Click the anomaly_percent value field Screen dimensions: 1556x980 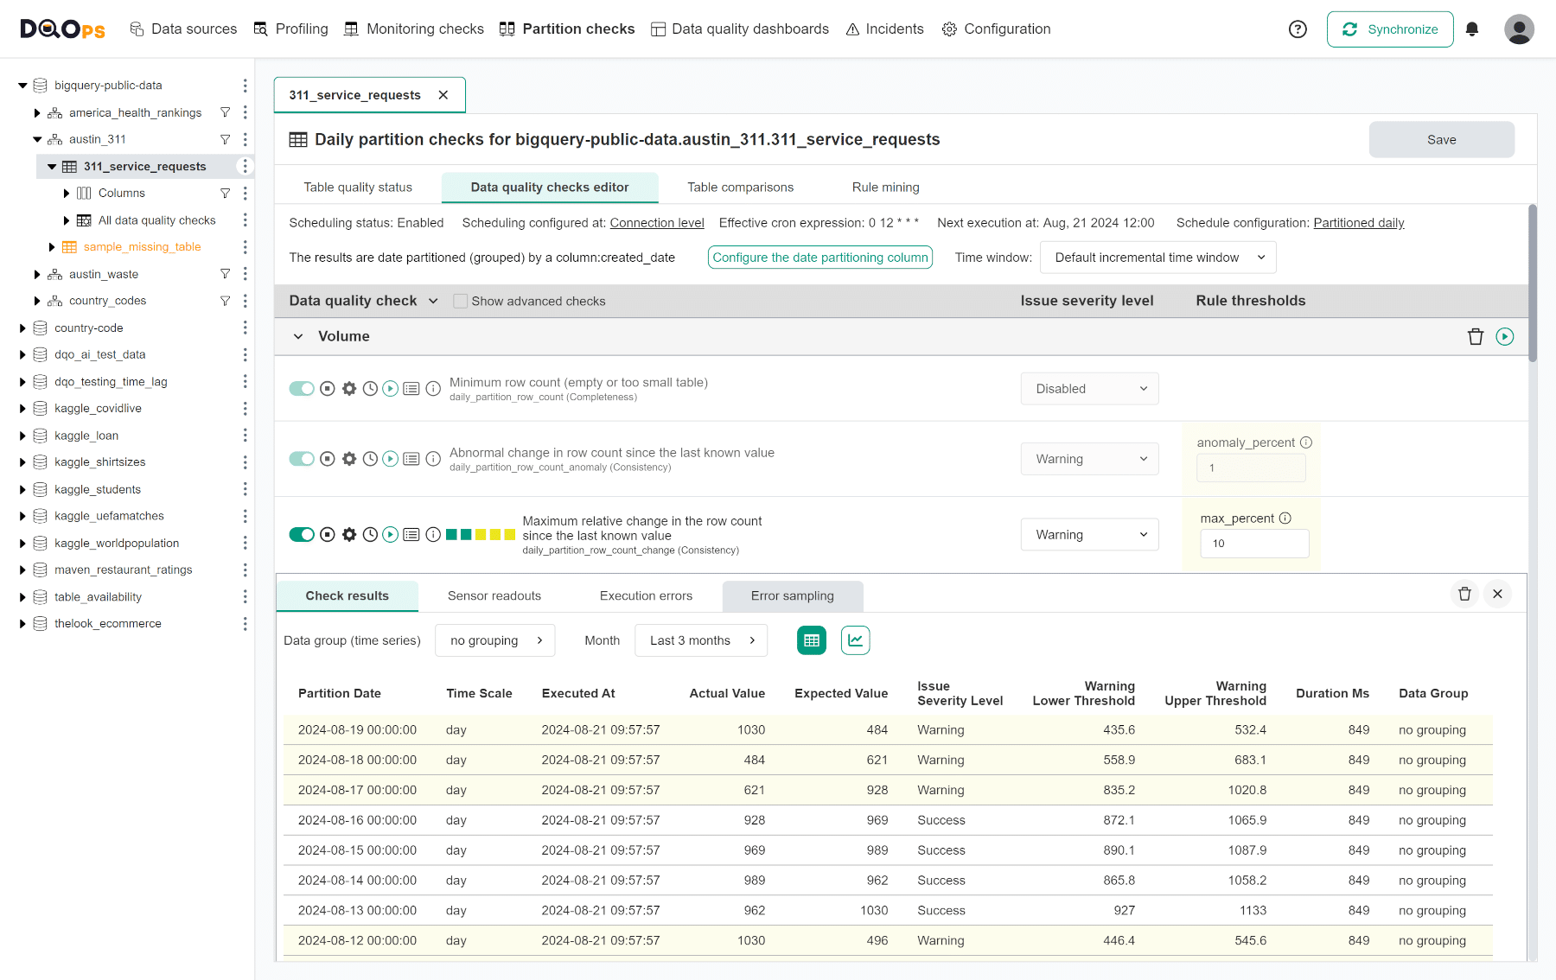click(x=1251, y=468)
